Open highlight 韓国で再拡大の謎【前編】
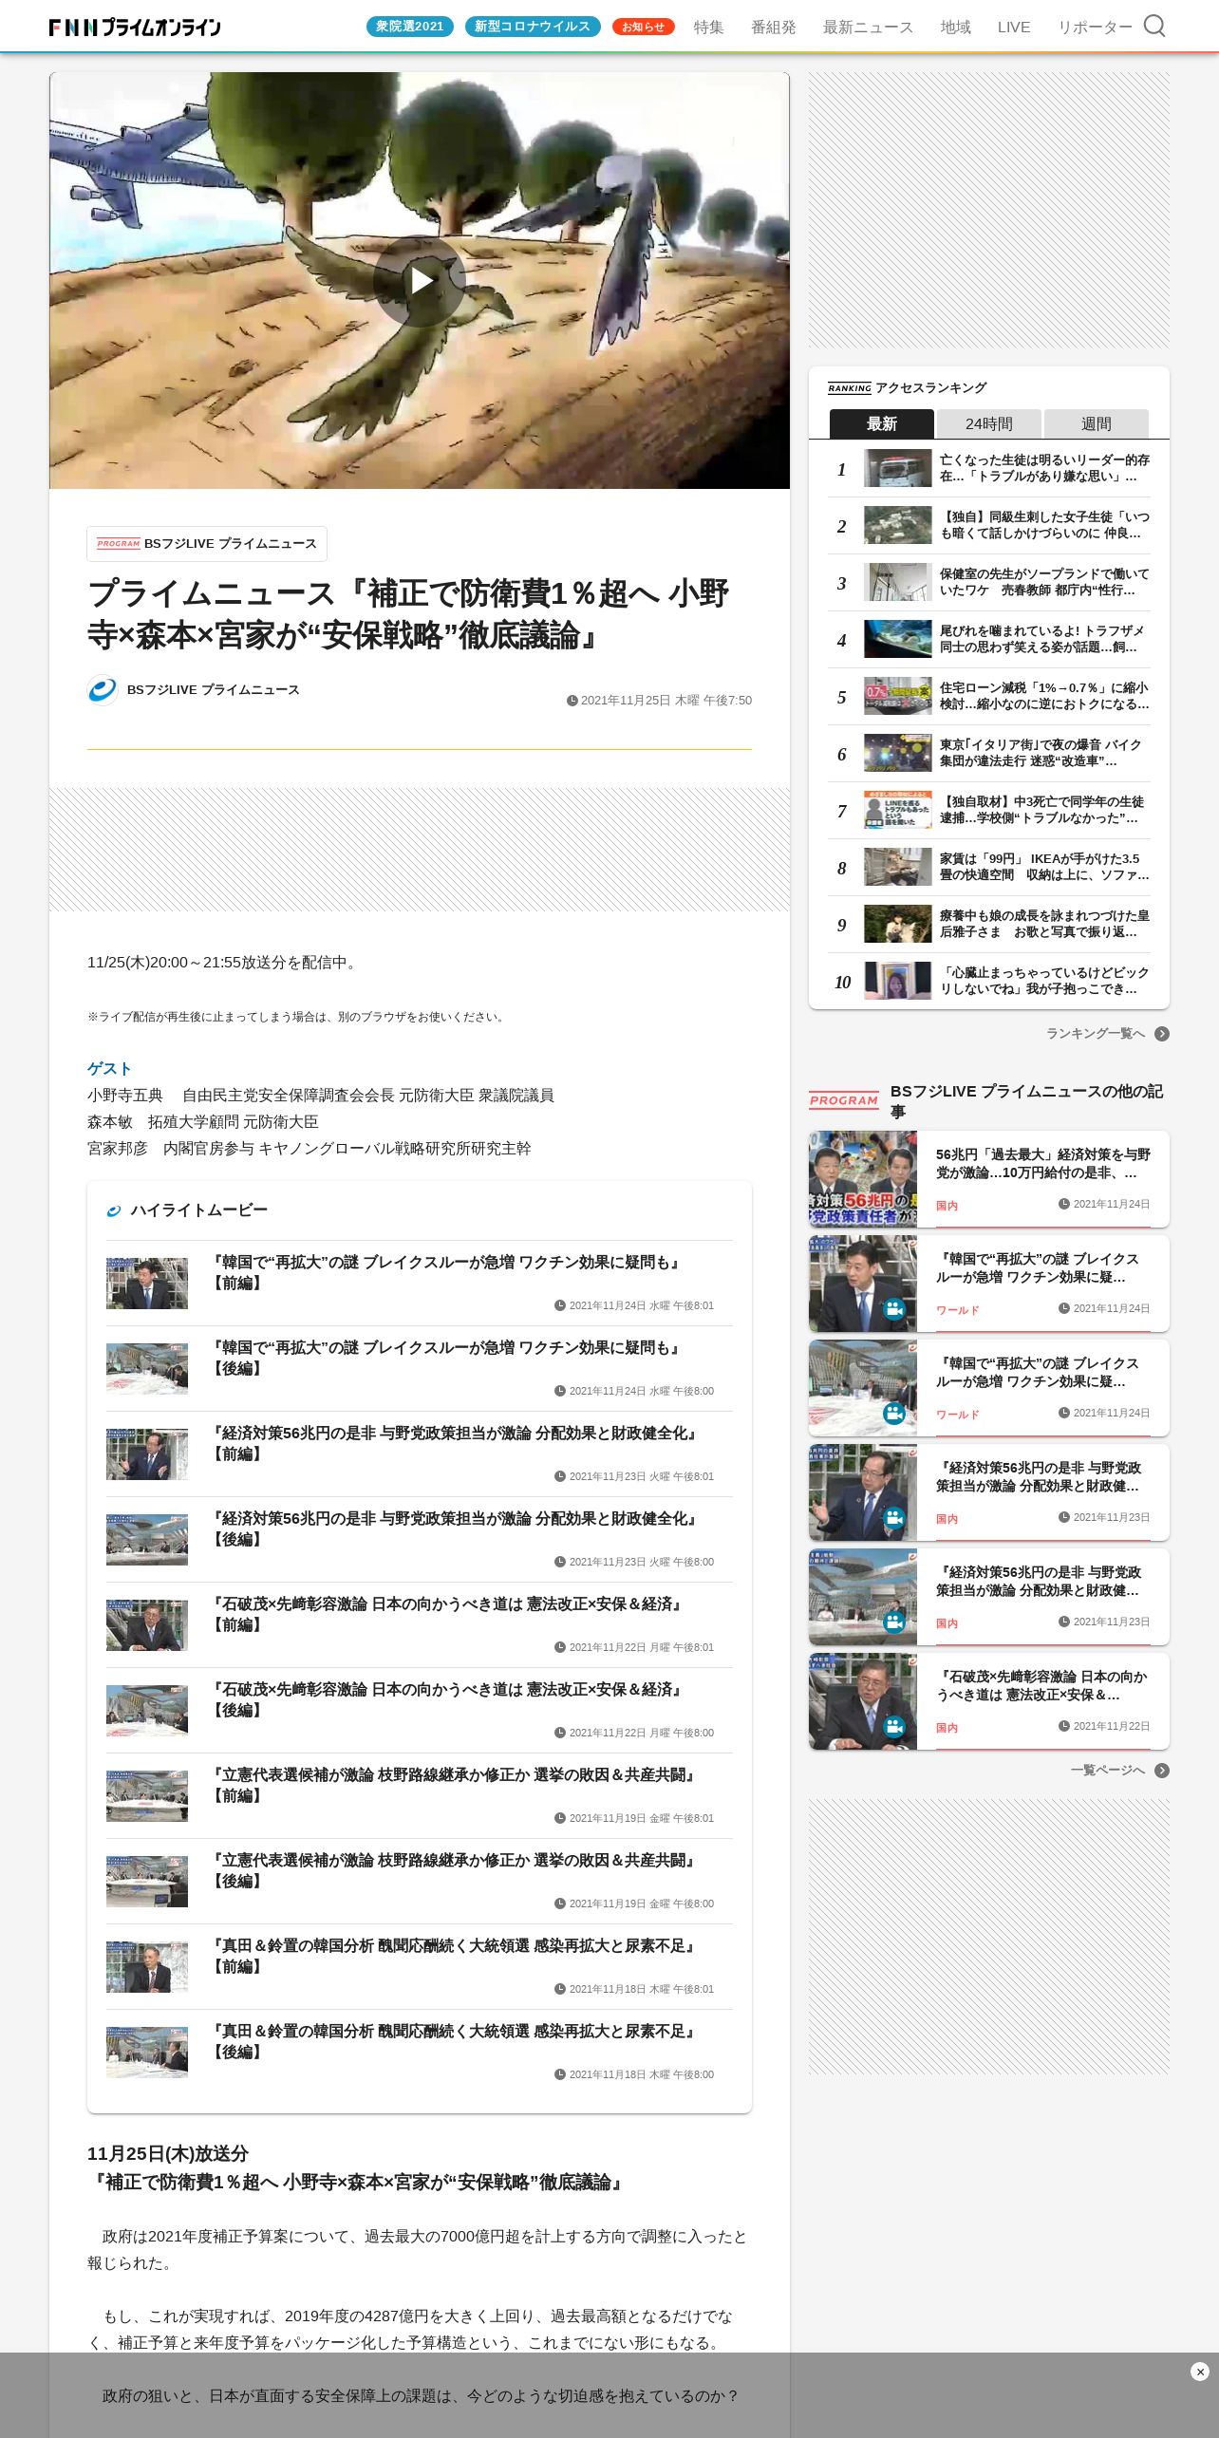Viewport: 1219px width, 2438px height. click(x=419, y=1284)
